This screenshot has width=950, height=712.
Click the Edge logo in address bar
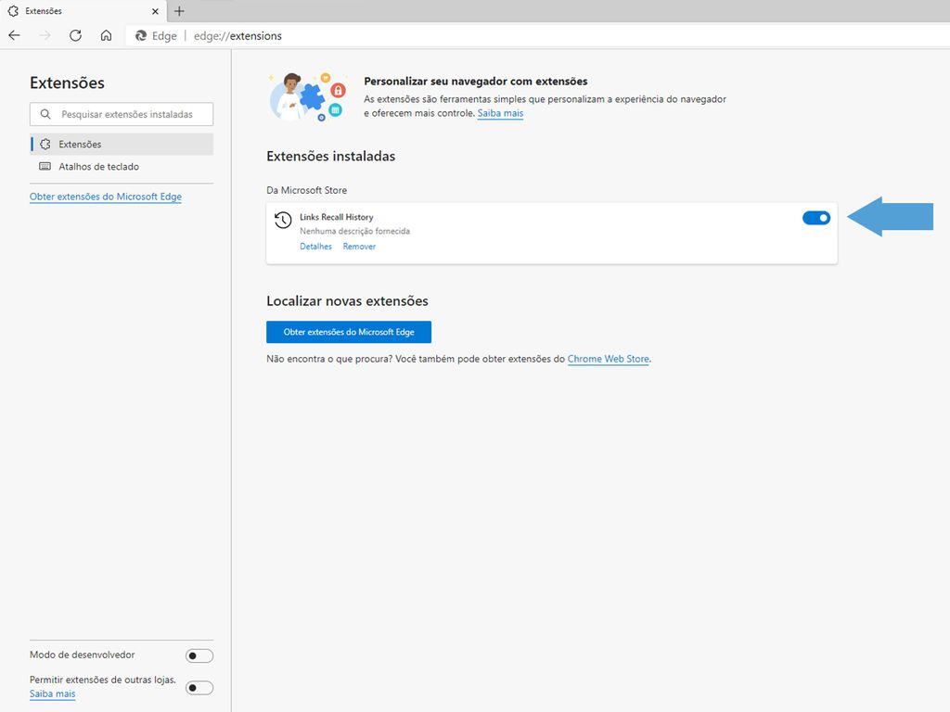pyautogui.click(x=141, y=36)
